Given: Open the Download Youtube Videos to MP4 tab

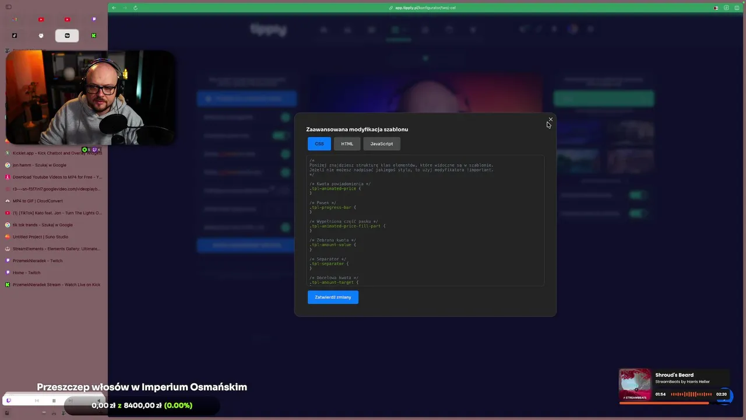Looking at the screenshot, I should (x=54, y=177).
